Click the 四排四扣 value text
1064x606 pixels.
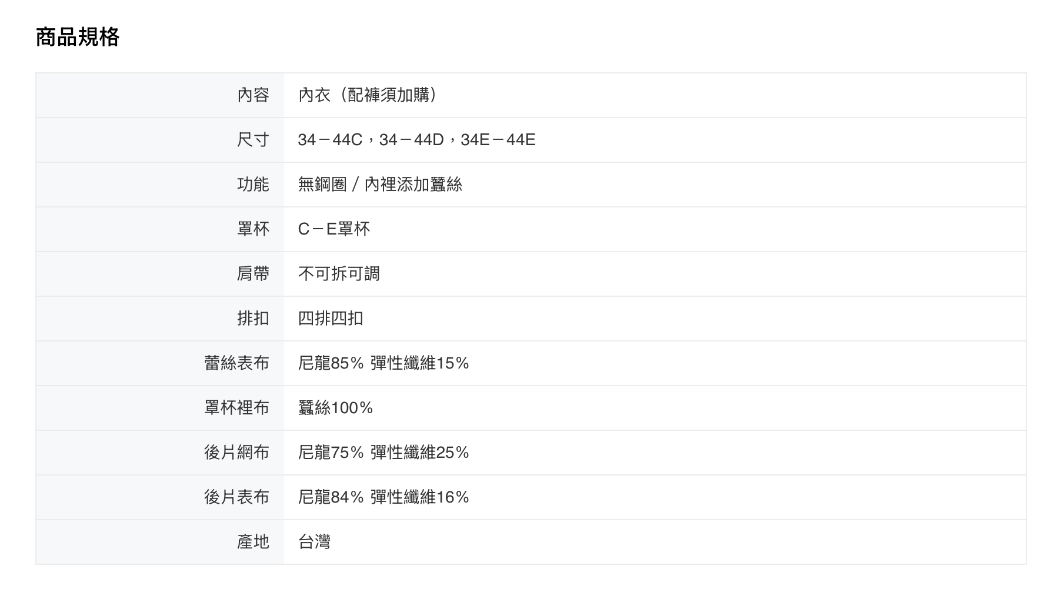(331, 319)
